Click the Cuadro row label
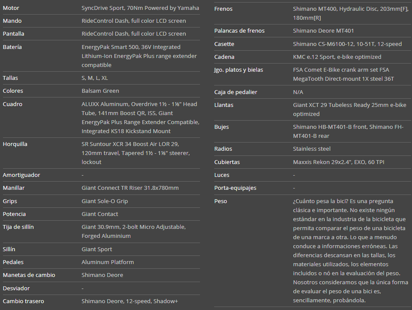Image resolution: width=412 pixels, height=310 pixels. (12, 104)
